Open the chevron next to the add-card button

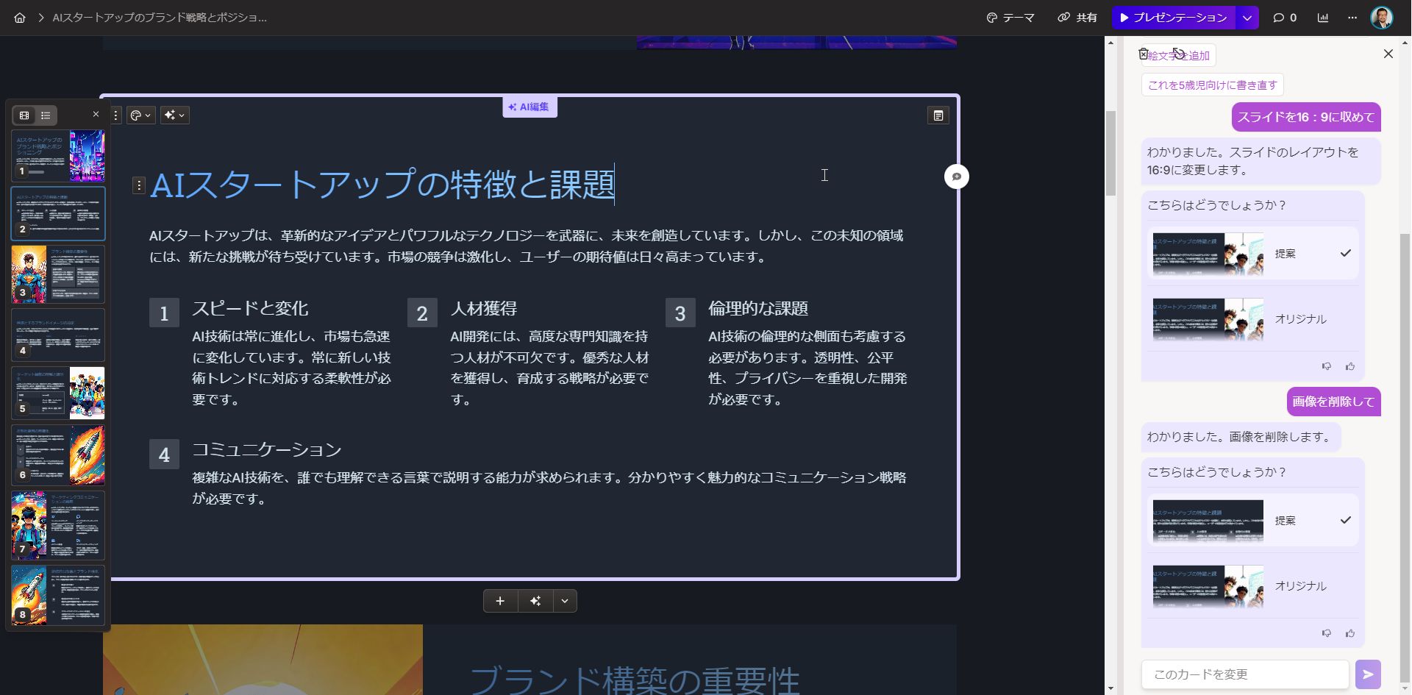pos(565,601)
